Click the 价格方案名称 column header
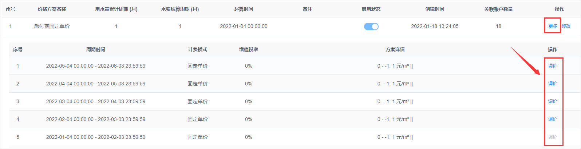The height and width of the screenshot is (149, 581). [52, 9]
